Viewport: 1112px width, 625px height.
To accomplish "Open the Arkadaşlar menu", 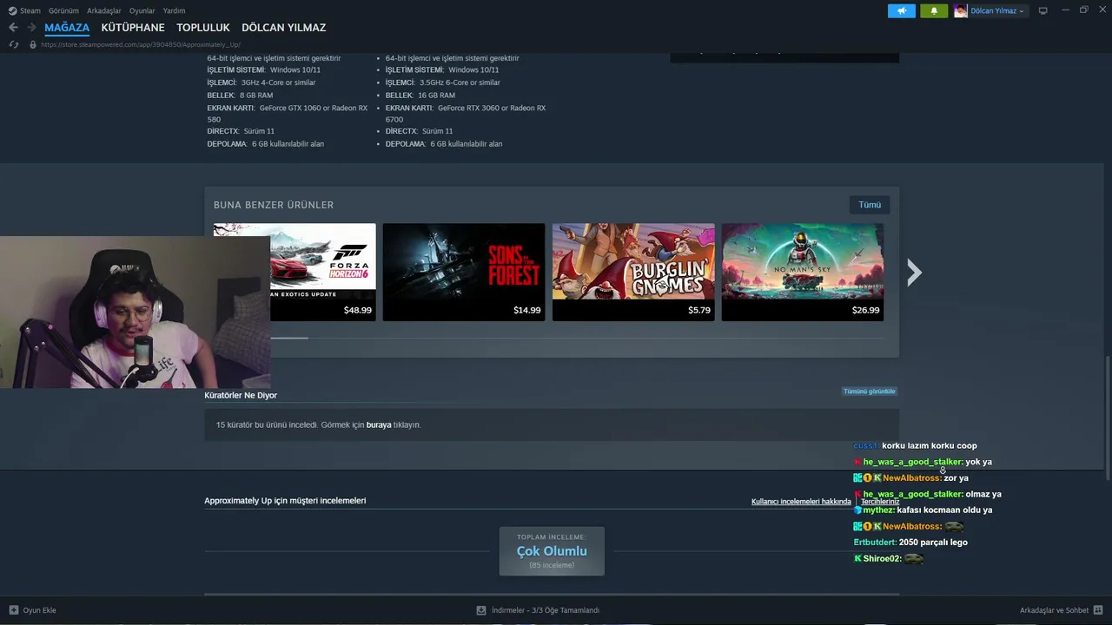I will (104, 10).
